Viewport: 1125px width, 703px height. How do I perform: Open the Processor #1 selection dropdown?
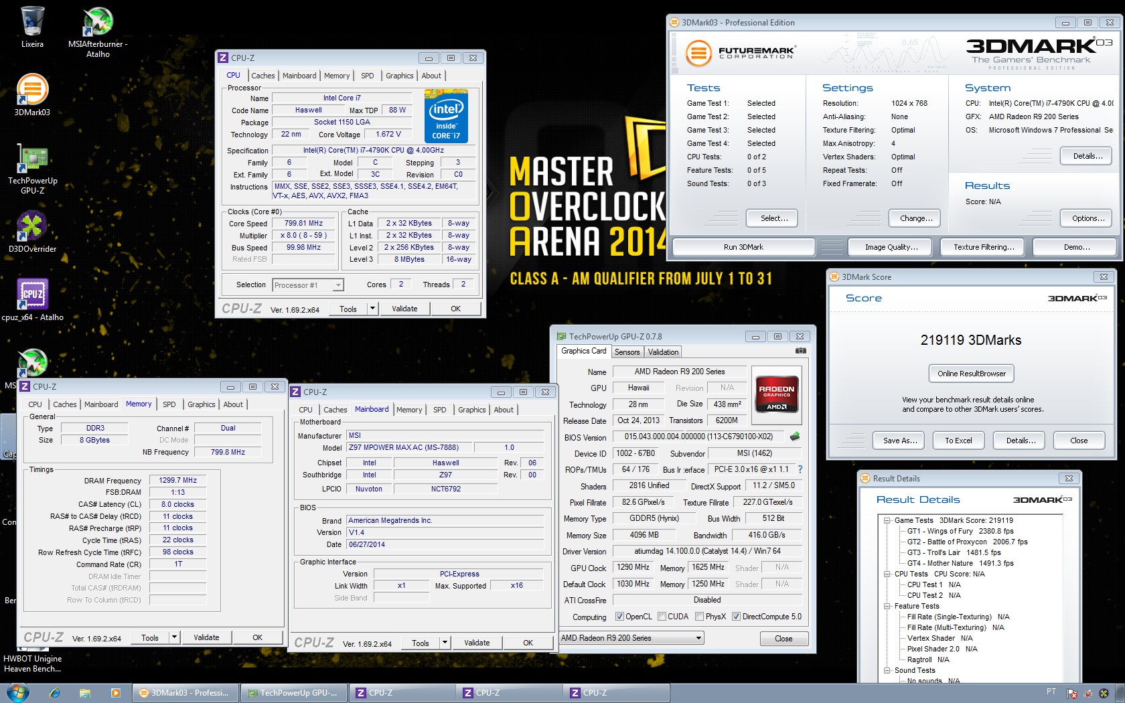(308, 285)
